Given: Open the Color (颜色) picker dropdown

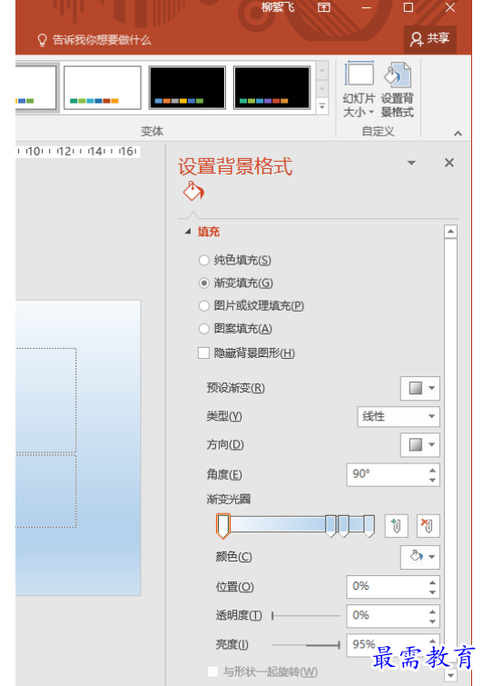Looking at the screenshot, I should (420, 557).
